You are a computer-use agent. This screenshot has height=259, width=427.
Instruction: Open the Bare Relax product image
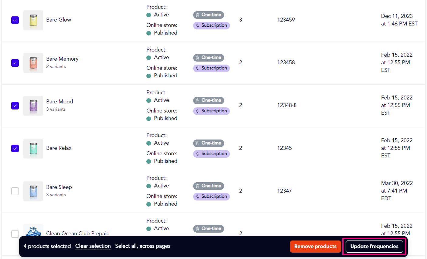[x=33, y=149]
